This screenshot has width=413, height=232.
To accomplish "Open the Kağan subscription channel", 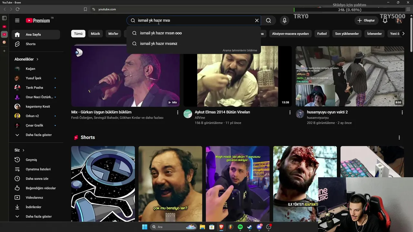I will (x=36, y=69).
